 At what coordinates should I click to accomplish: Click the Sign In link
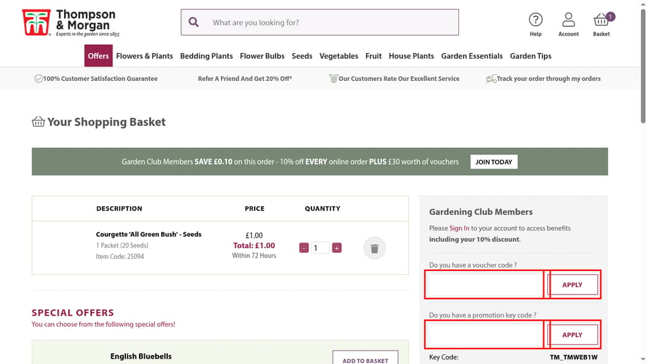(x=459, y=229)
